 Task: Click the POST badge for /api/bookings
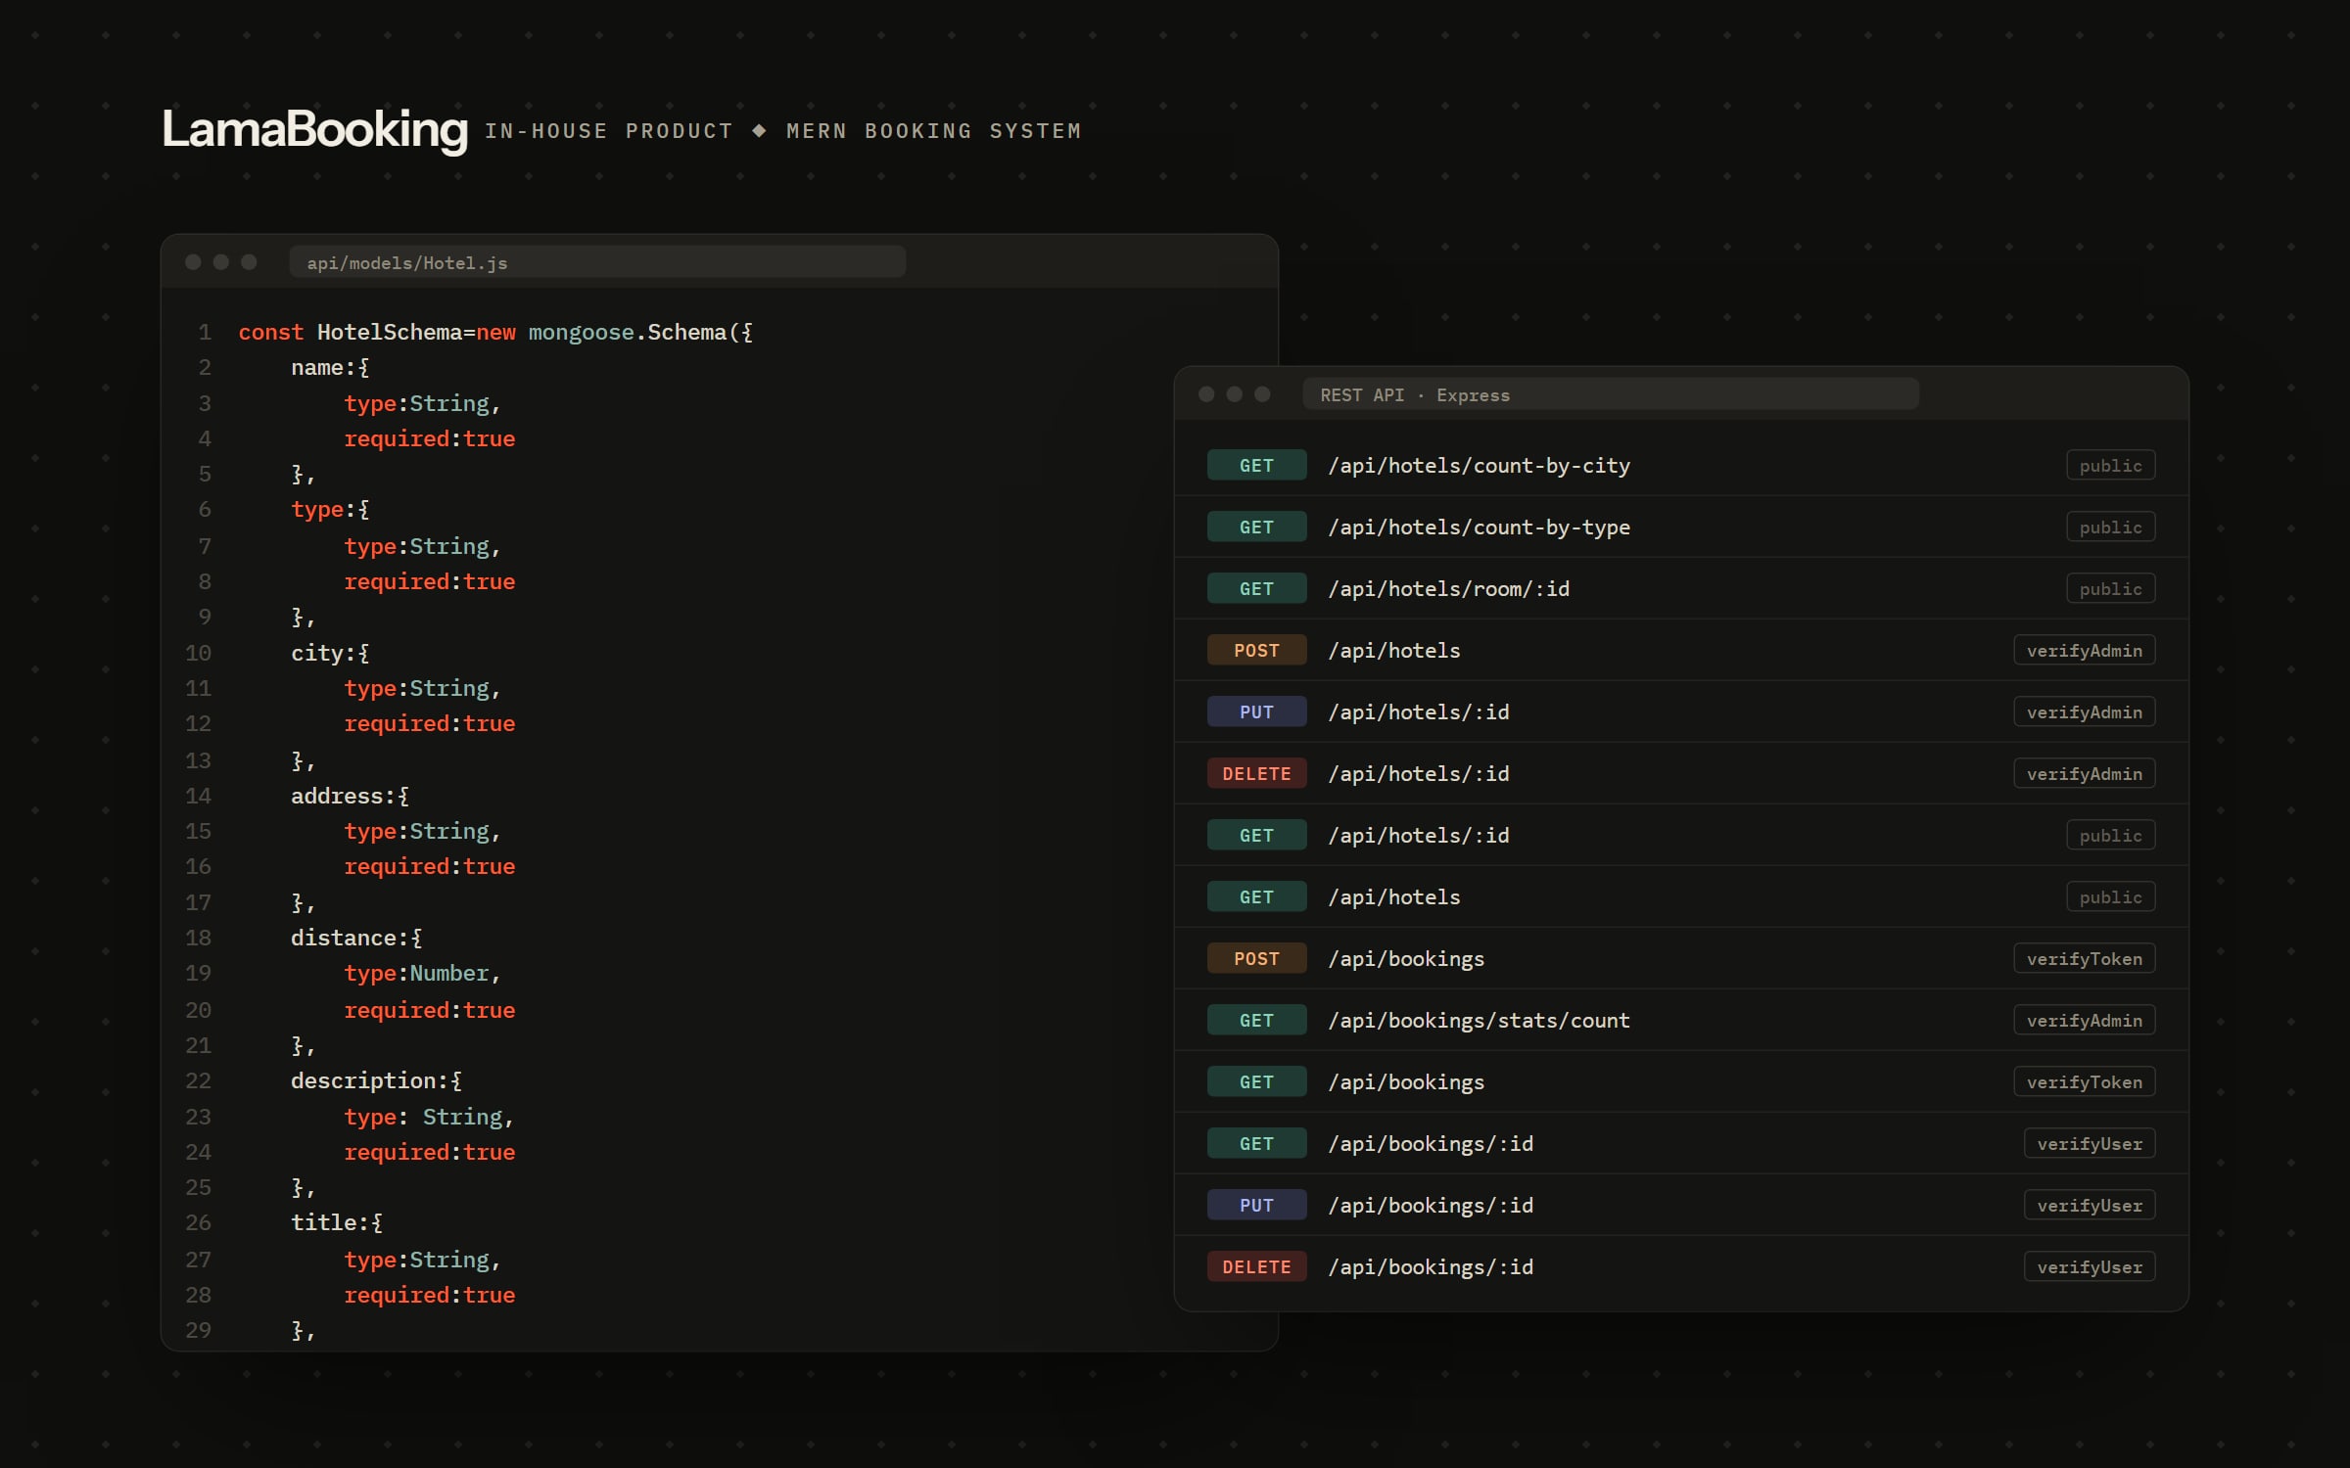(x=1256, y=959)
